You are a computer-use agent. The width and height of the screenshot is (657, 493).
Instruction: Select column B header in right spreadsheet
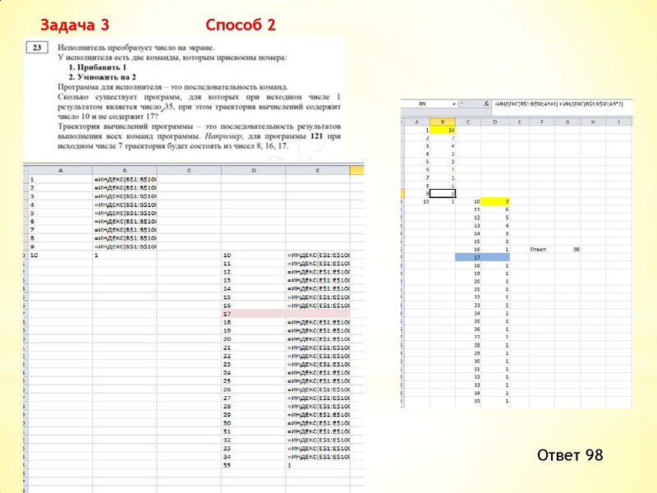(443, 122)
